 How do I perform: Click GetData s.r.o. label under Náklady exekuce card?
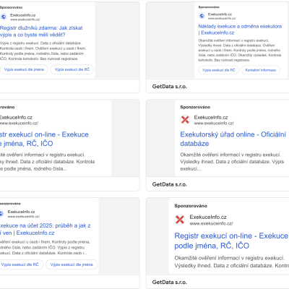click(x=170, y=87)
